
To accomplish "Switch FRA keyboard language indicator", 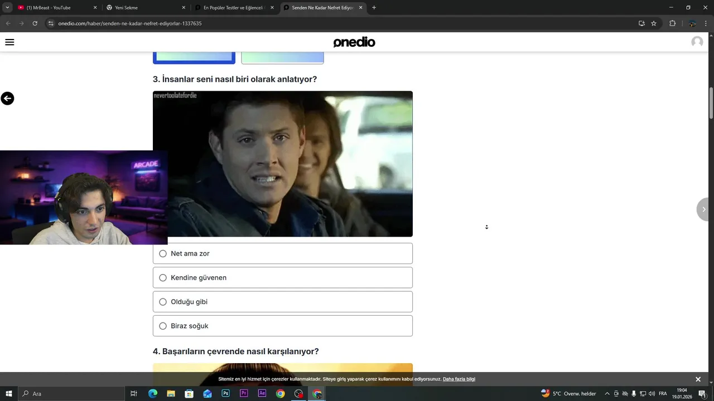I will pyautogui.click(x=663, y=394).
